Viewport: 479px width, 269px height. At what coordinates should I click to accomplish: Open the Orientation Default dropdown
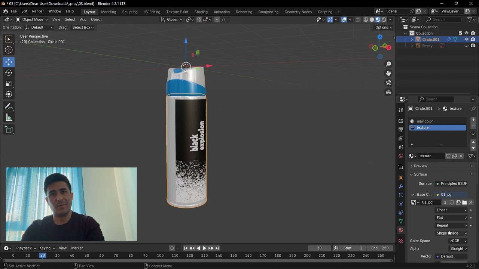point(39,27)
